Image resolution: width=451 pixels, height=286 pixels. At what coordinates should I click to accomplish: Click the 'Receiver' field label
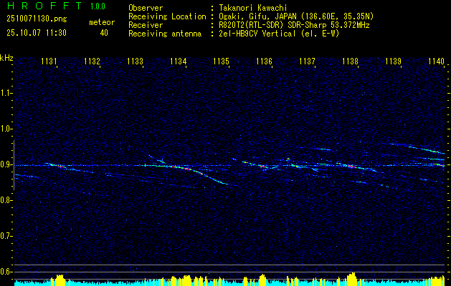[x=146, y=25]
